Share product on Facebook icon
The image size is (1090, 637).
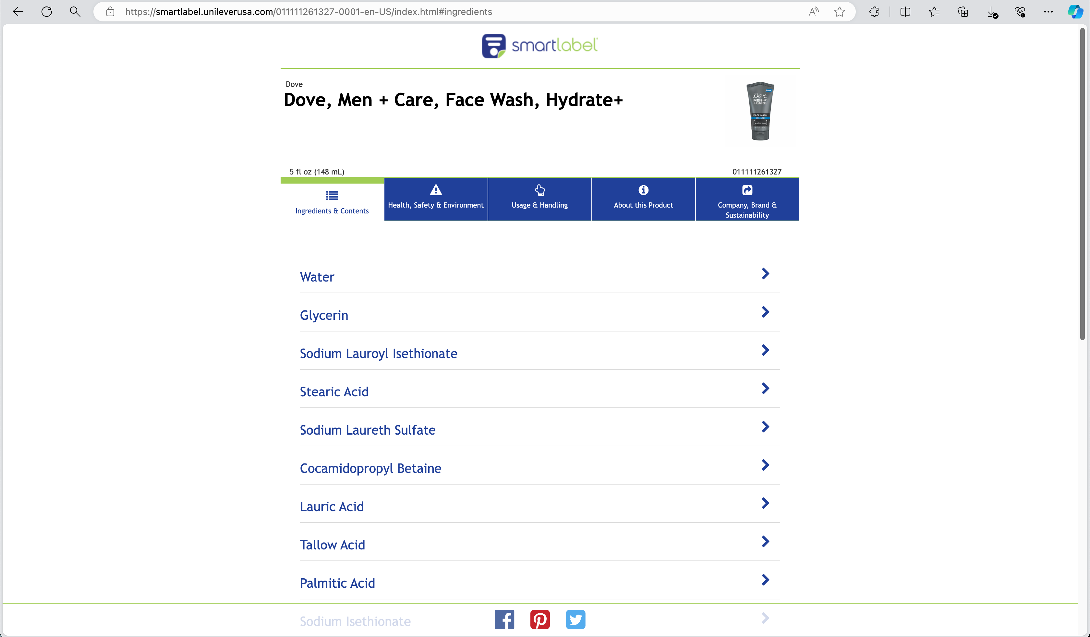(504, 619)
